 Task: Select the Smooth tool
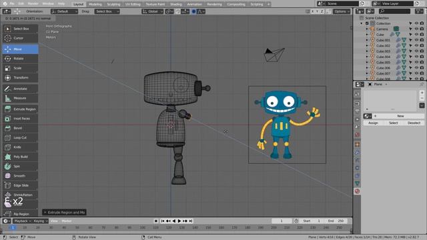[x=21, y=176]
